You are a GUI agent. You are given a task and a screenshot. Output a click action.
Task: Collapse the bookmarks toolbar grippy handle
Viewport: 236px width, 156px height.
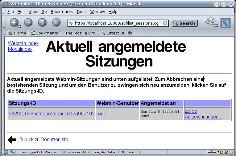click(x=4, y=33)
